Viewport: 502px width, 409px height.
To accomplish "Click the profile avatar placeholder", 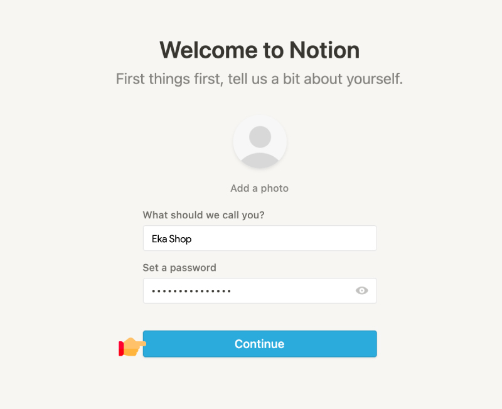I will coord(260,141).
